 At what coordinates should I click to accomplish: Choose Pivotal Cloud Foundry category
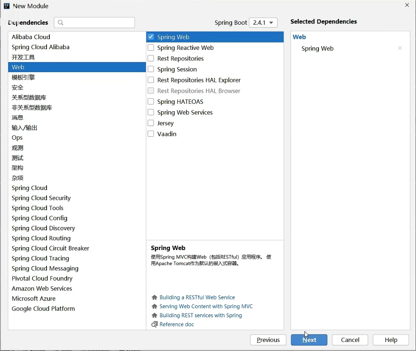pyautogui.click(x=77, y=278)
